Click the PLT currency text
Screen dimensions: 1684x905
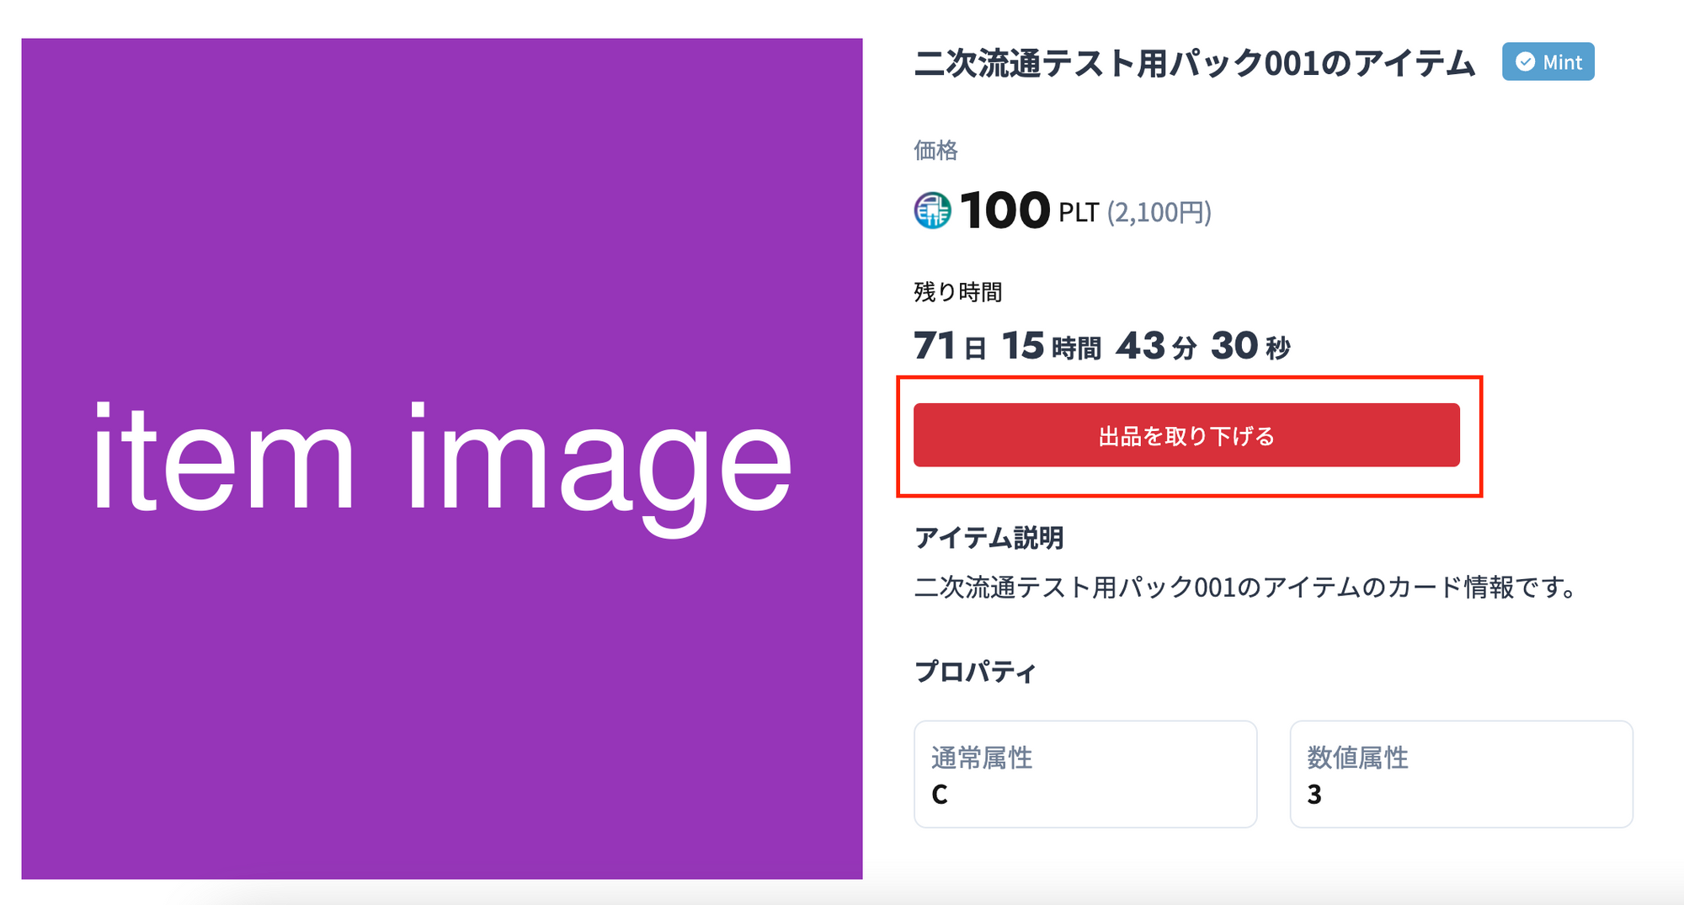(1078, 213)
